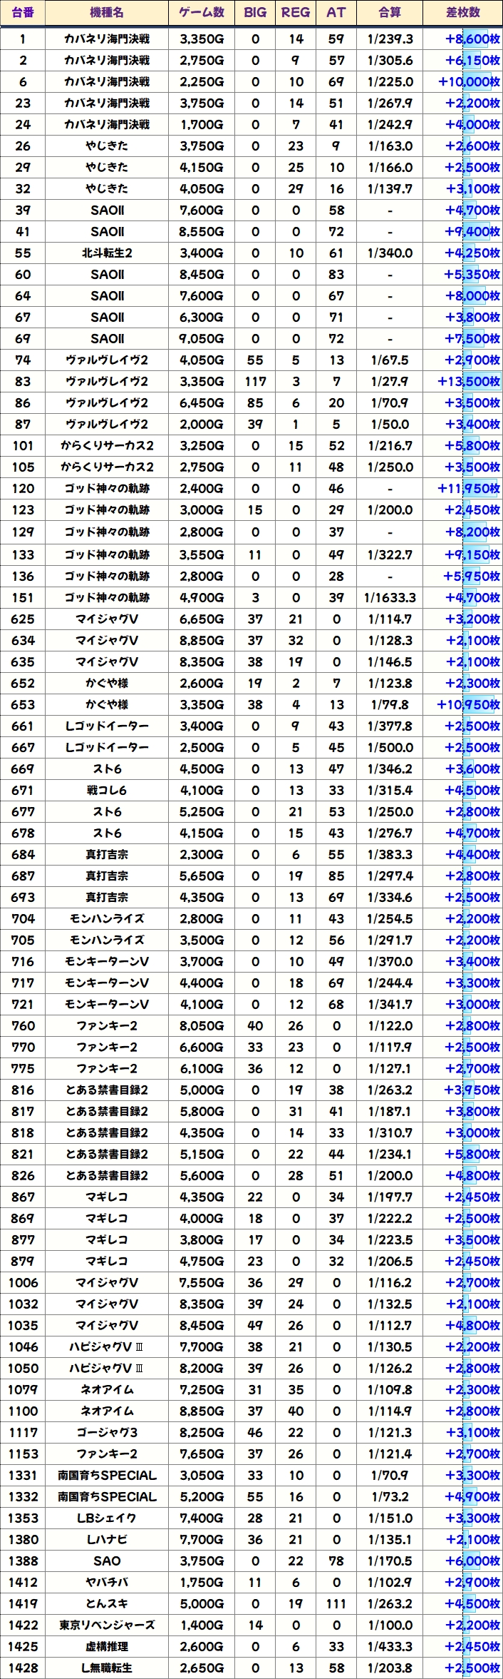Click machine number 55
Image resolution: width=503 pixels, height=1679 pixels.
[23, 253]
